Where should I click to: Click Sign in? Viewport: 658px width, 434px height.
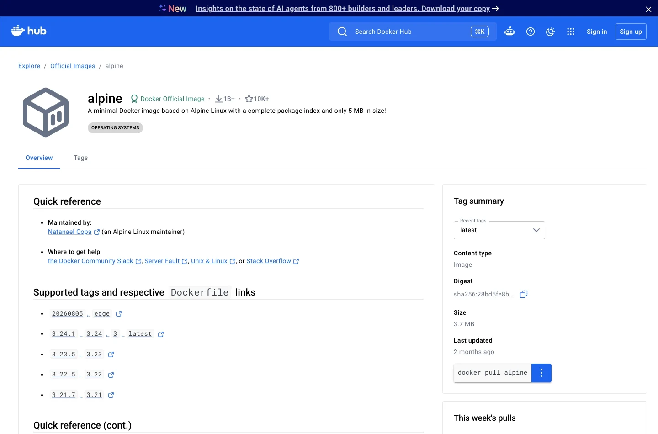tap(597, 32)
